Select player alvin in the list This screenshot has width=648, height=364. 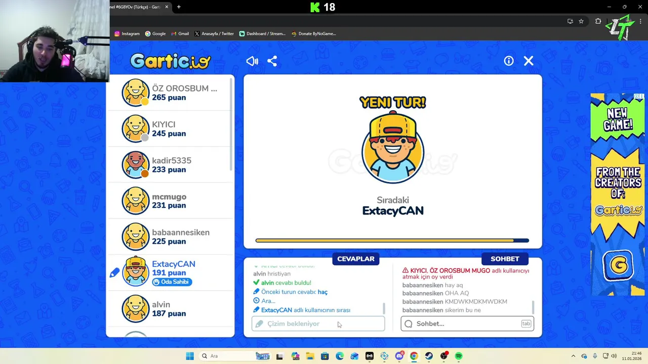170,308
